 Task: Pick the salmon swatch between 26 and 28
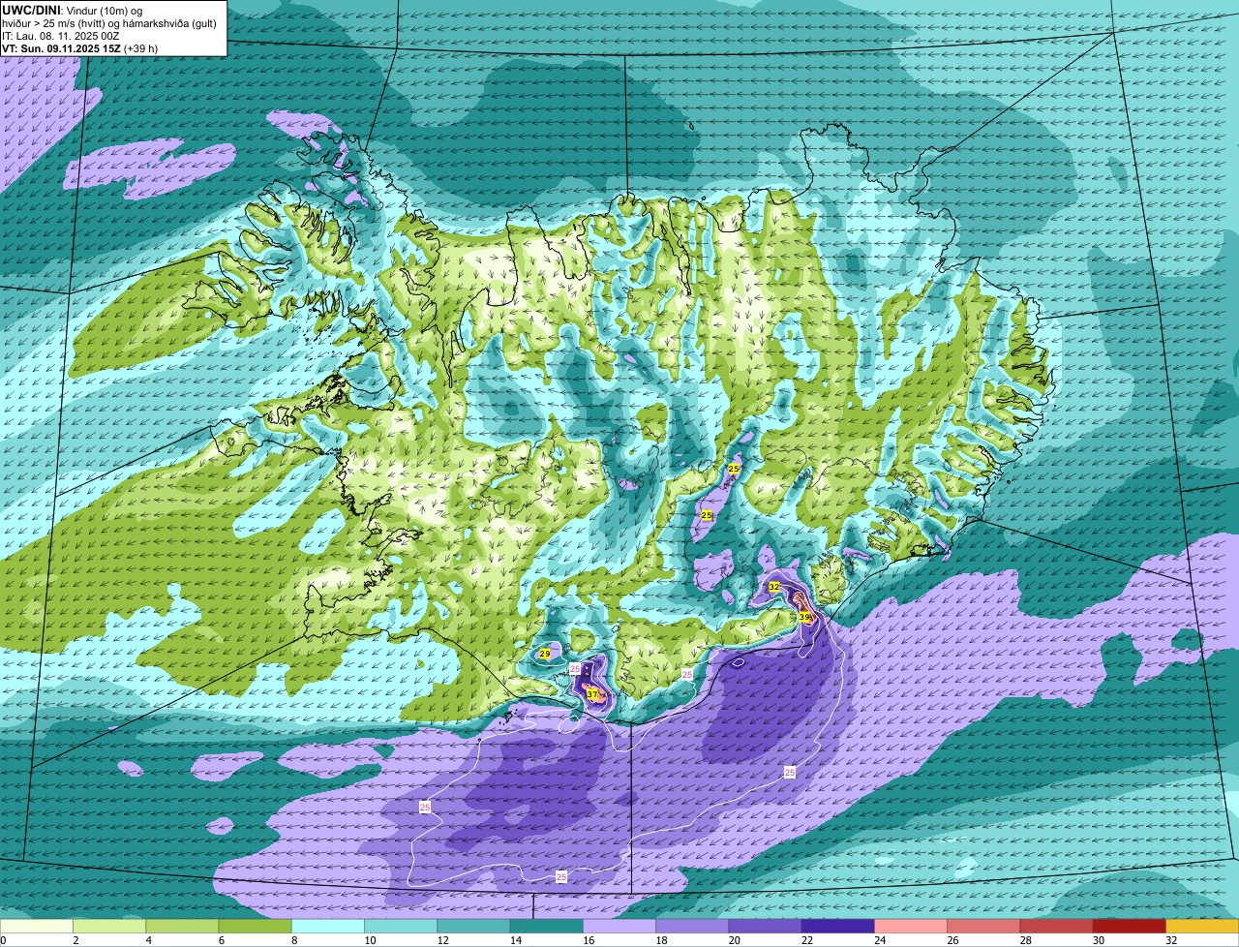(x=983, y=926)
